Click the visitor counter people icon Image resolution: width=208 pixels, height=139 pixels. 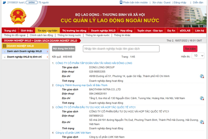point(4,2)
